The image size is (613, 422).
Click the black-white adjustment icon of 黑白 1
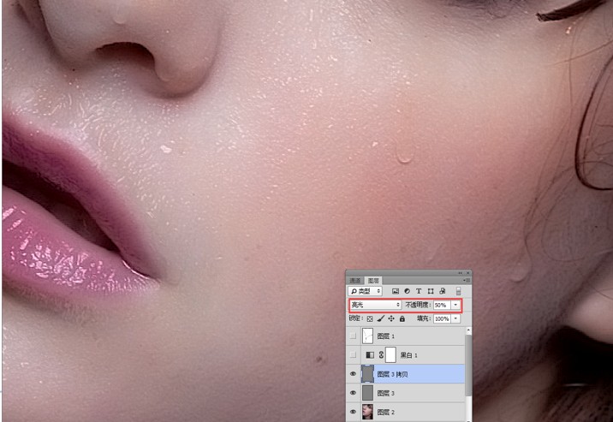370,354
